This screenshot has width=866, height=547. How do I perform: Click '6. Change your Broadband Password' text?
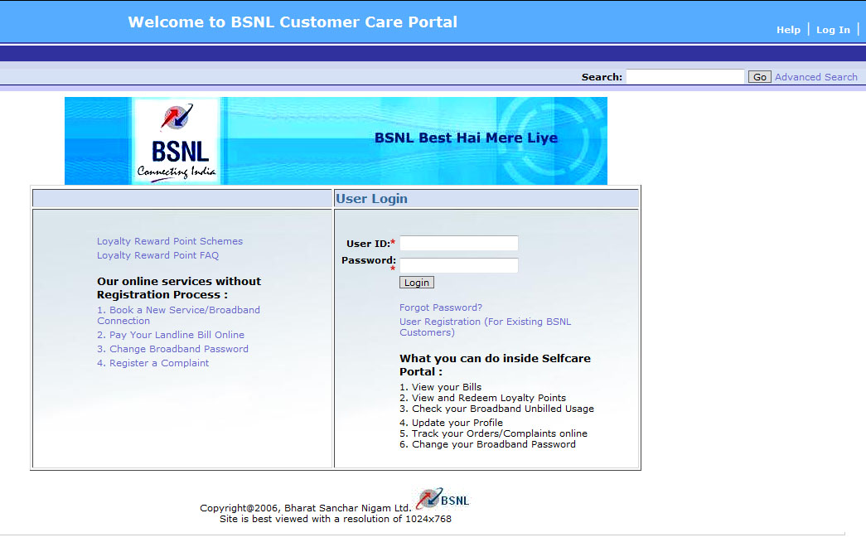pyautogui.click(x=487, y=444)
